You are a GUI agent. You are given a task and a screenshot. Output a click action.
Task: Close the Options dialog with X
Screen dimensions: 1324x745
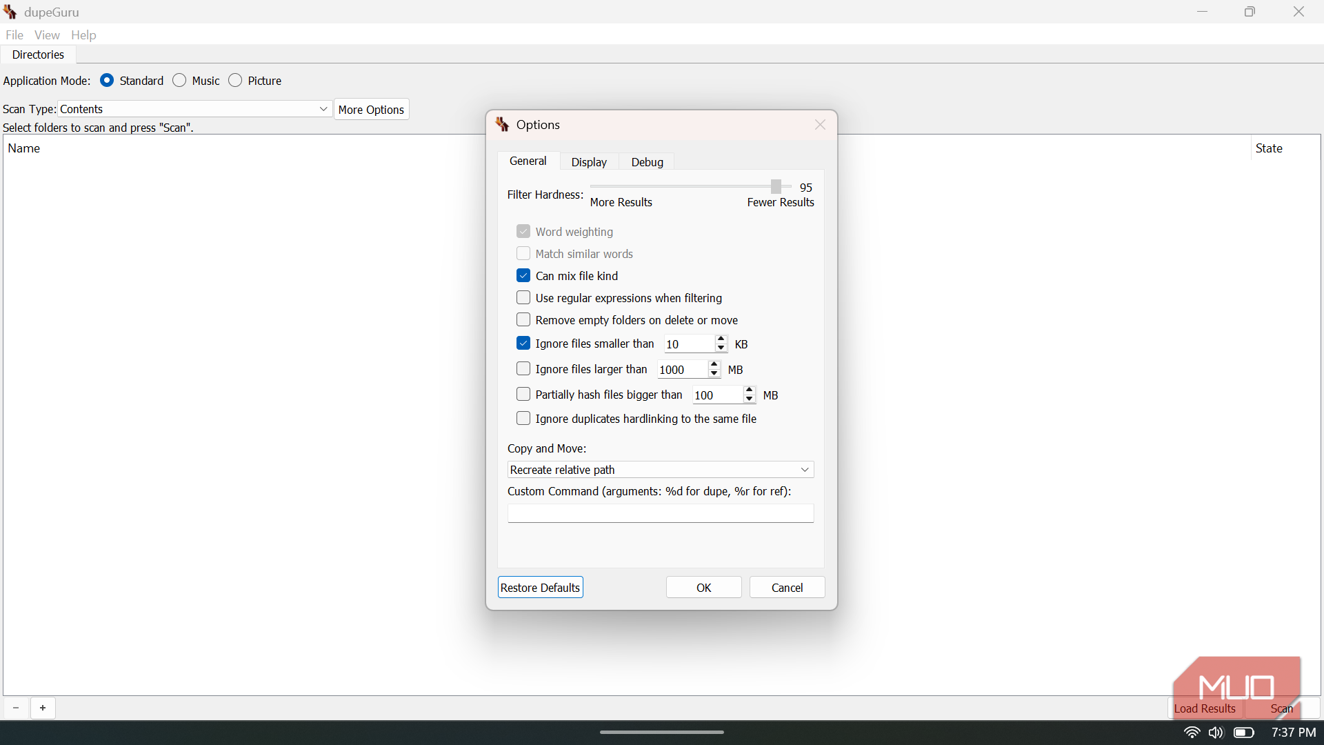(x=820, y=125)
